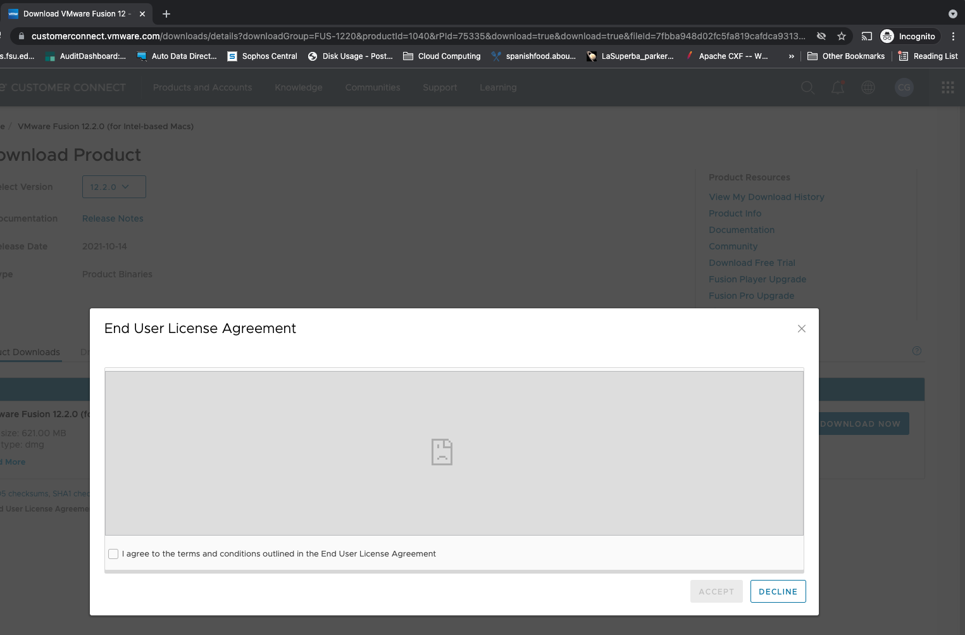Click the address bar URL

(x=418, y=36)
